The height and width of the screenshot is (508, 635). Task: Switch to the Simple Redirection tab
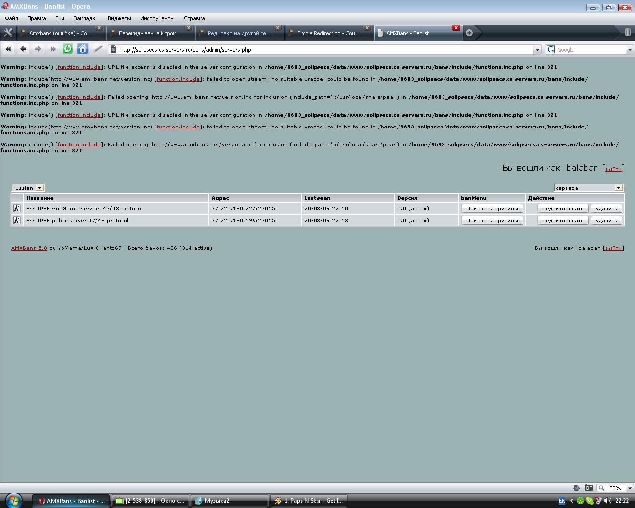(329, 33)
